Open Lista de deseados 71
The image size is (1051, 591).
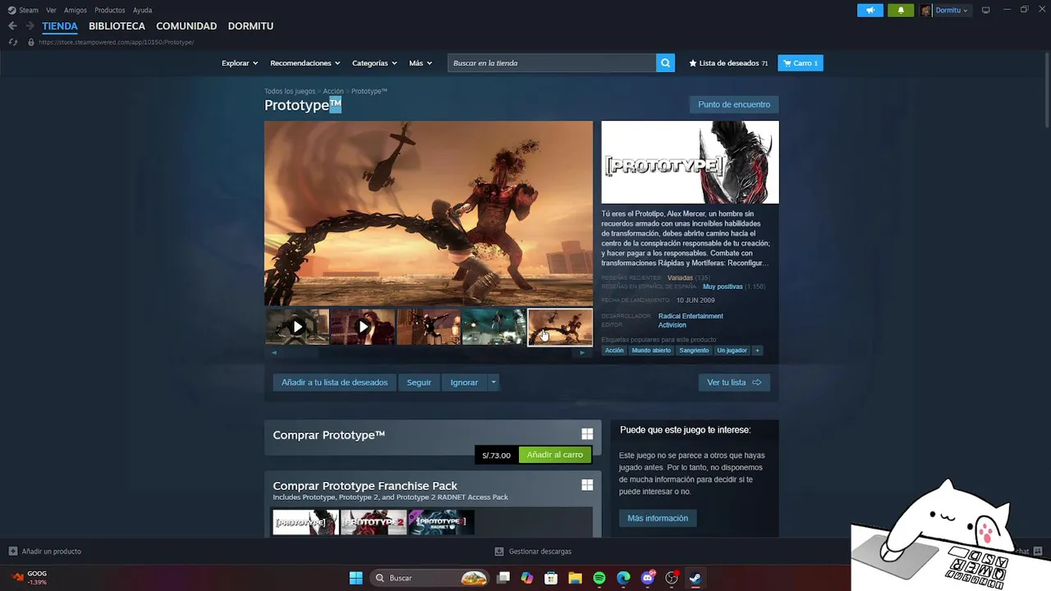728,63
